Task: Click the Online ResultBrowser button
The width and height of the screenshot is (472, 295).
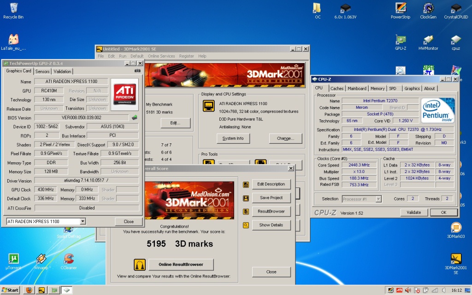Action: (181, 265)
